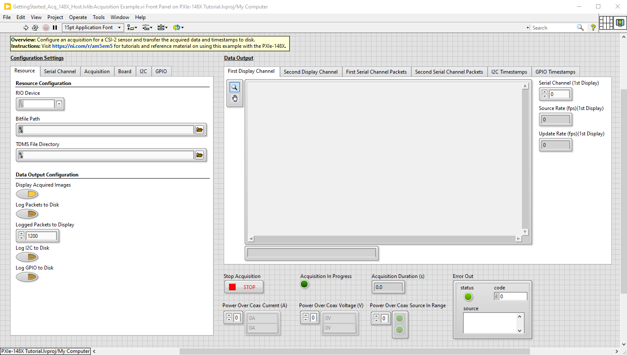The image size is (627, 355).
Task: Open Align Objects tool
Action: pos(132,28)
